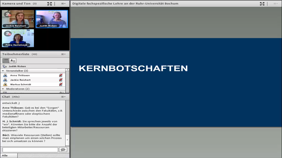This screenshot has width=282, height=158.
Task: Click the chat message input field
Action: click(30, 150)
